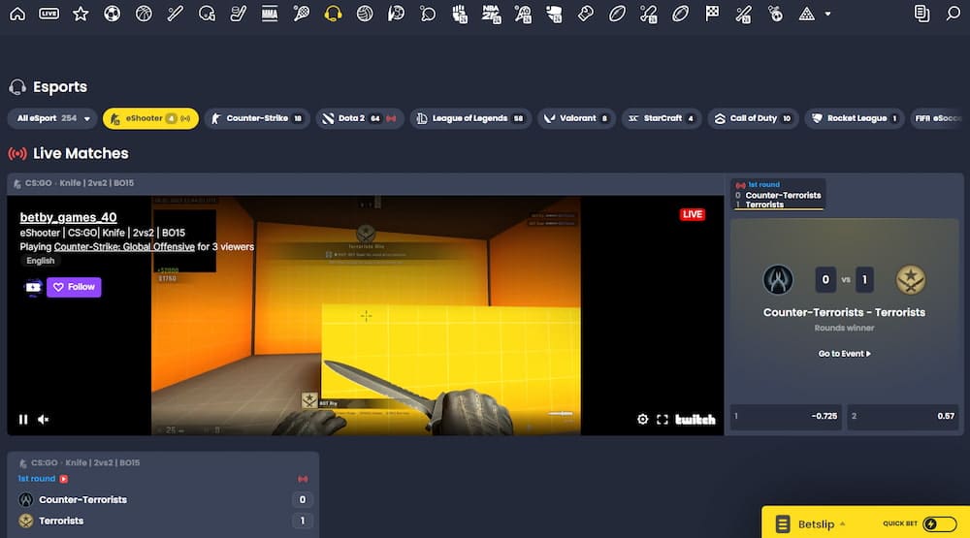Screen dimensions: 970x538
Task: Open Counter-Strike: Global Offensive game link
Action: point(124,247)
